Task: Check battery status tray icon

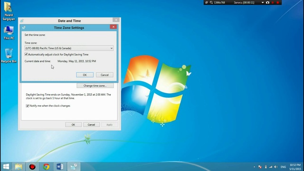Action: point(266,167)
